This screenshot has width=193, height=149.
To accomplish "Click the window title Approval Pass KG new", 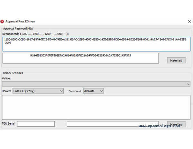I will 20,21.
